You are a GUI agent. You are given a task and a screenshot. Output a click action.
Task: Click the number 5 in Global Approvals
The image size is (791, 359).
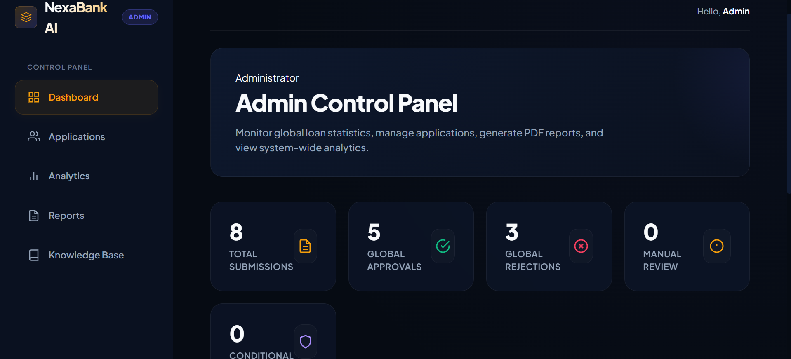(374, 232)
